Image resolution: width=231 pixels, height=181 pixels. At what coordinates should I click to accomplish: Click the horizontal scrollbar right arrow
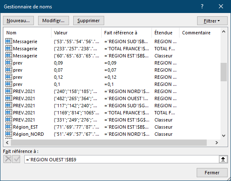[x=217, y=142]
